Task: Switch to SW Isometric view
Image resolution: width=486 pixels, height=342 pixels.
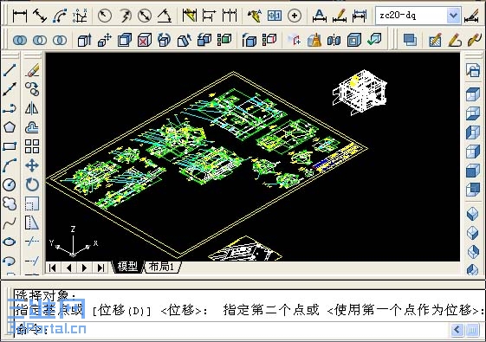Action: click(x=473, y=214)
